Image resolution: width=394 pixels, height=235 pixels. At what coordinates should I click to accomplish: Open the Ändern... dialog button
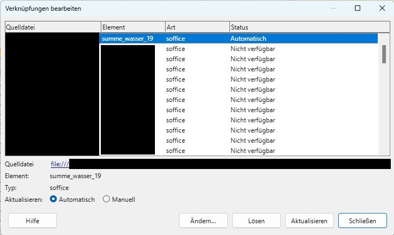click(203, 221)
